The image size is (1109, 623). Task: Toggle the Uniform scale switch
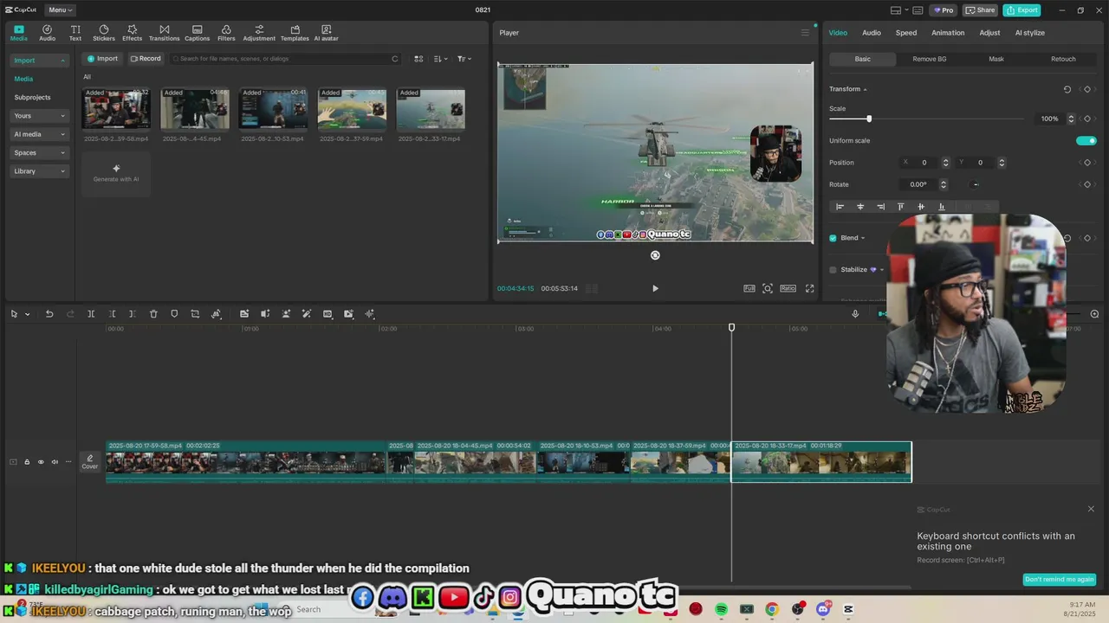click(1086, 140)
